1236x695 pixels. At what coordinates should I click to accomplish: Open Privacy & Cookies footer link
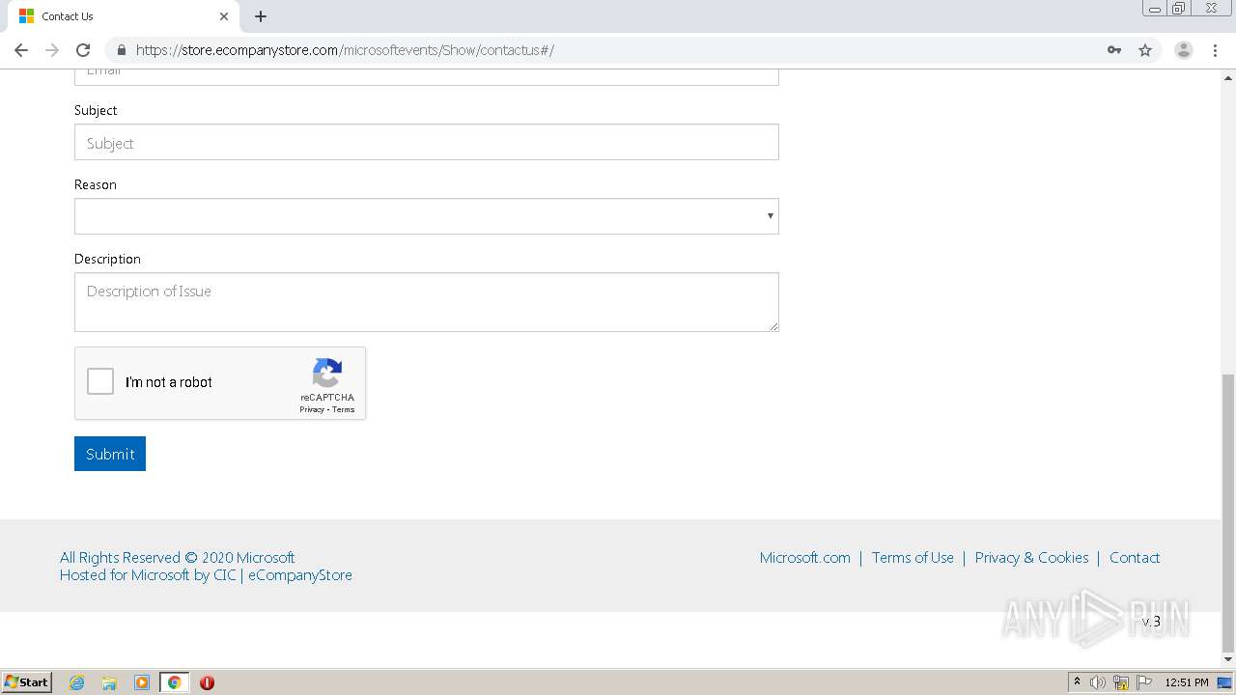click(x=1031, y=557)
